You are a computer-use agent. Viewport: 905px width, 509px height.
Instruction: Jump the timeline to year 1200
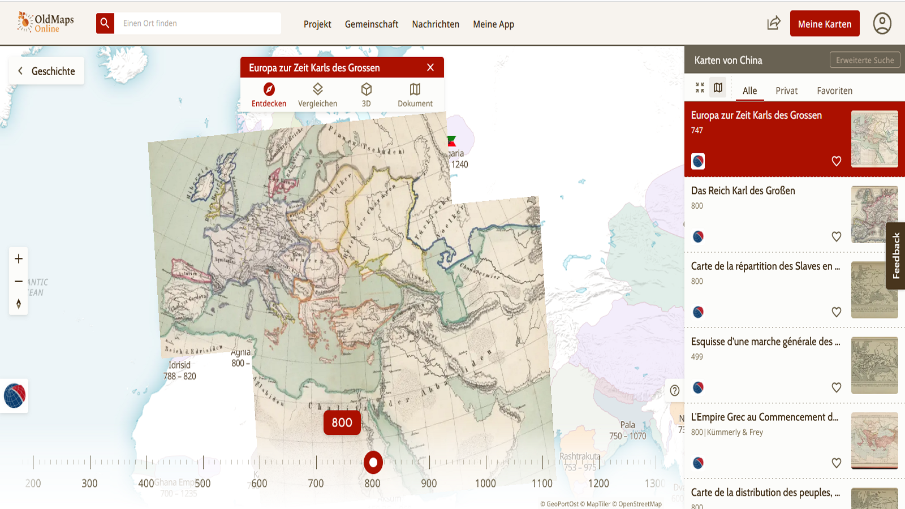click(598, 483)
